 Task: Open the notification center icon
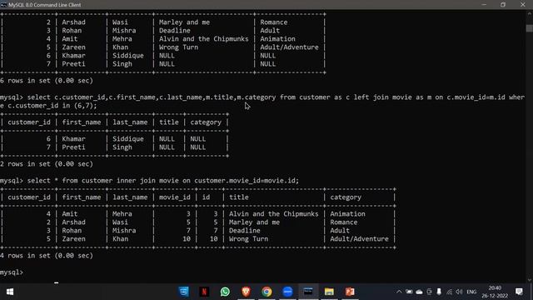pyautogui.click(x=519, y=292)
